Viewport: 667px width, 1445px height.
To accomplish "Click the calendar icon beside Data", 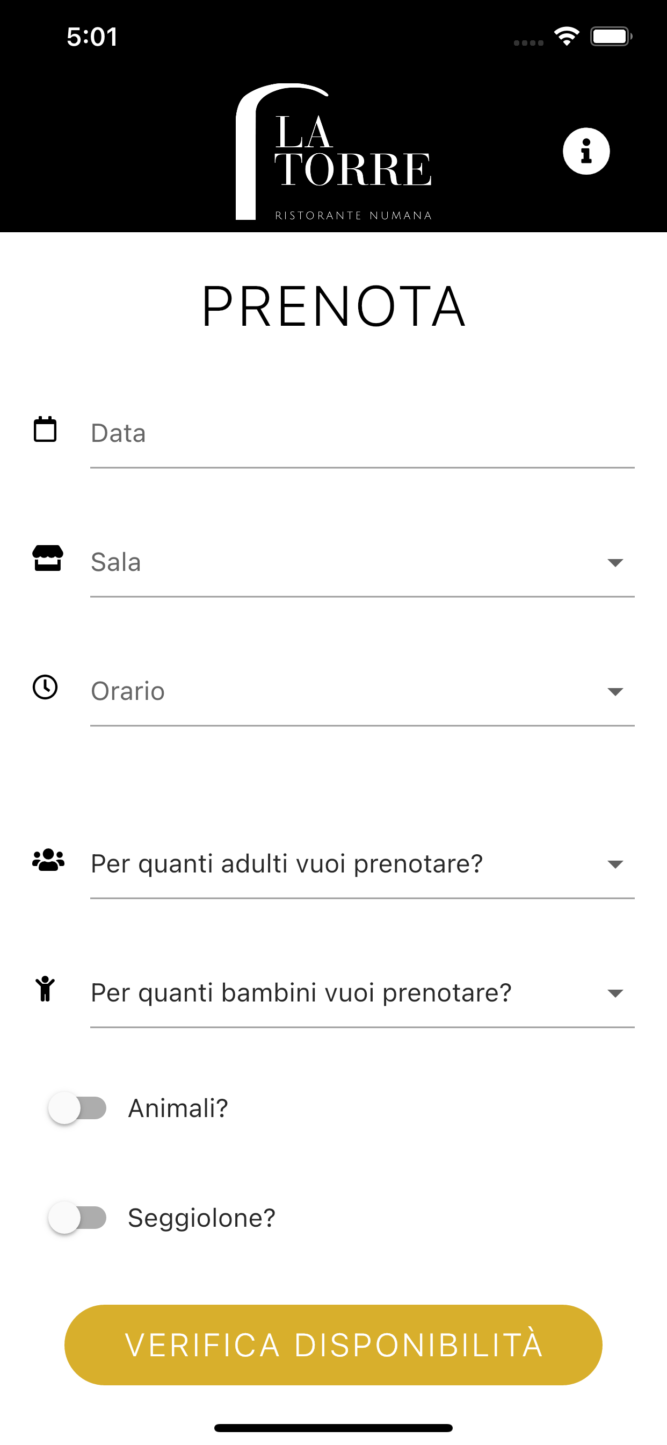I will click(x=45, y=430).
